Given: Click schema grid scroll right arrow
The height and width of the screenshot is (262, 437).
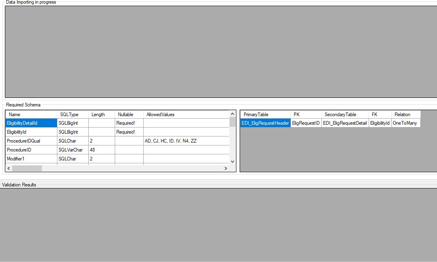Looking at the screenshot, I should 226,168.
